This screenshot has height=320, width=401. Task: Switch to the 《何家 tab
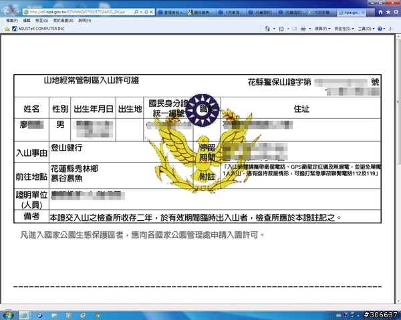click(231, 12)
